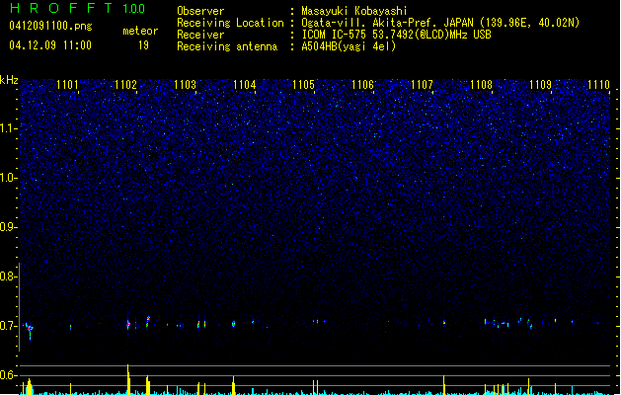Click the kHz axis unit label

click(9, 80)
